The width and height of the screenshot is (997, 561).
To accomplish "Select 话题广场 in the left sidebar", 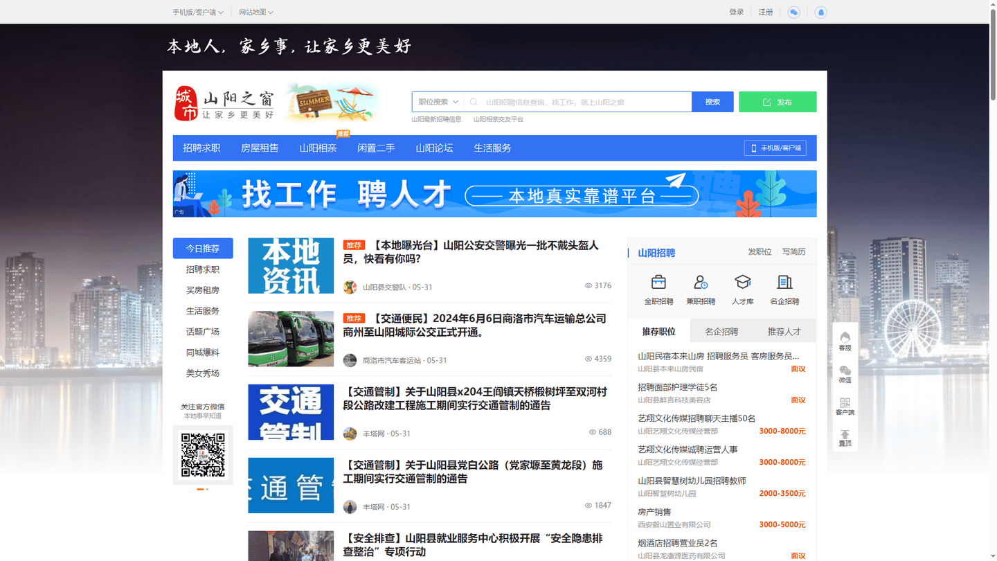I will point(203,331).
